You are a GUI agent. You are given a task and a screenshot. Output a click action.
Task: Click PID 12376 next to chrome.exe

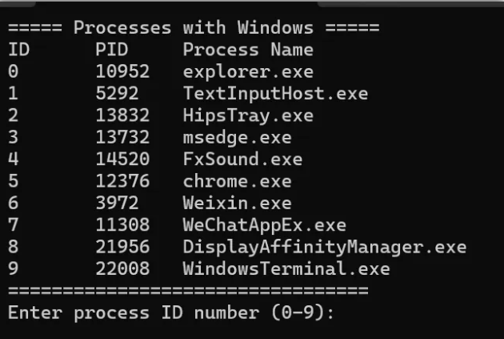(122, 181)
